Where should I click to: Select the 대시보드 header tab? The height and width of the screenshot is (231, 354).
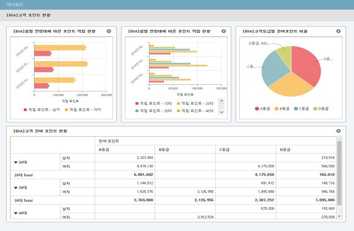[15, 4]
